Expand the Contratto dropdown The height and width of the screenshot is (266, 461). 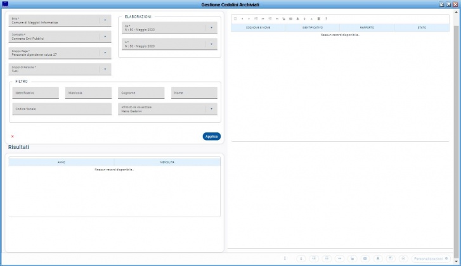(x=60, y=37)
